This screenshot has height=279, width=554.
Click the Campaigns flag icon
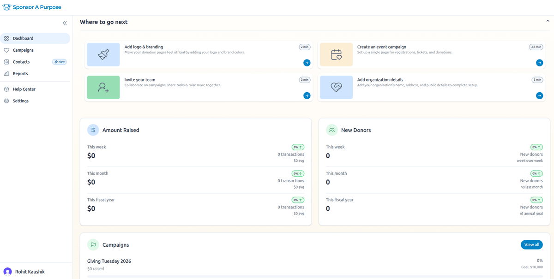(x=93, y=244)
